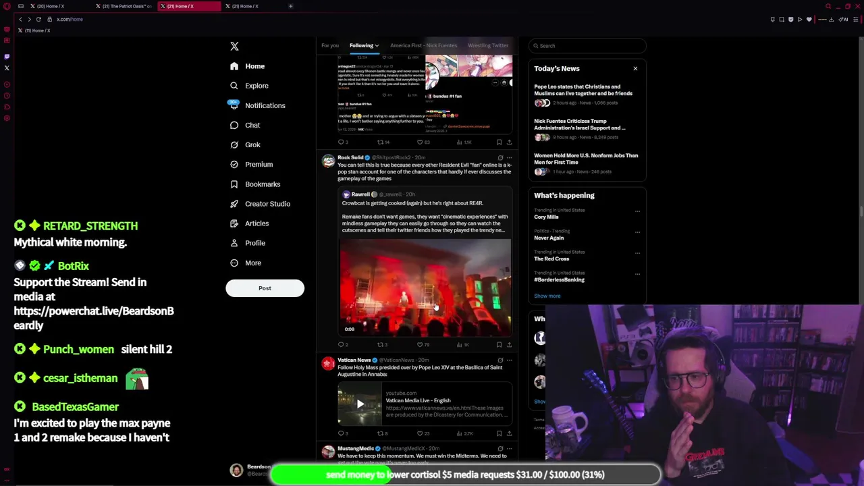Open Nick Fuentes Criticizes Trump news story
864x486 pixels.
click(586, 130)
